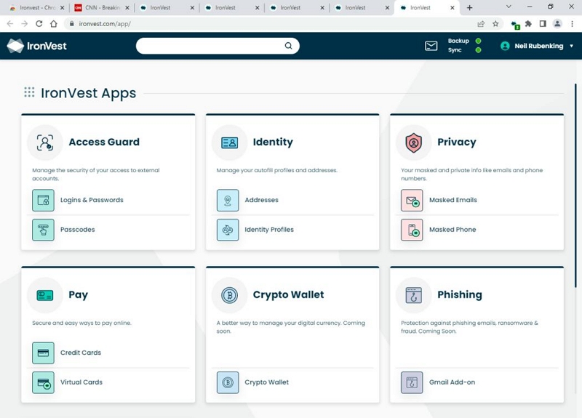This screenshot has width=582, height=418.
Task: Open Chrome's tab search chevron
Action: click(x=509, y=7)
